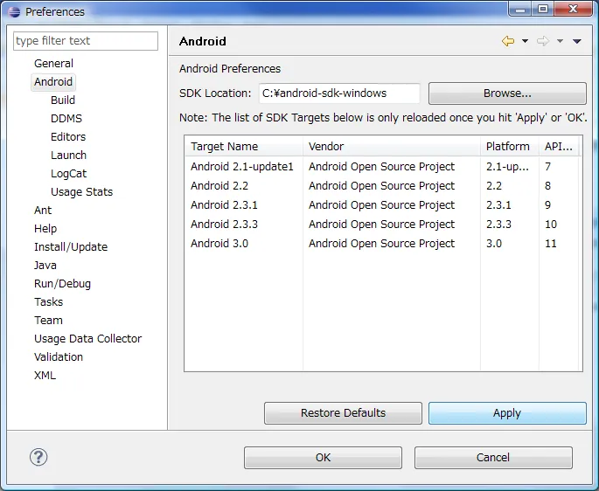This screenshot has width=599, height=491.
Task: Select the Android 2.2 target row
Action: (383, 185)
